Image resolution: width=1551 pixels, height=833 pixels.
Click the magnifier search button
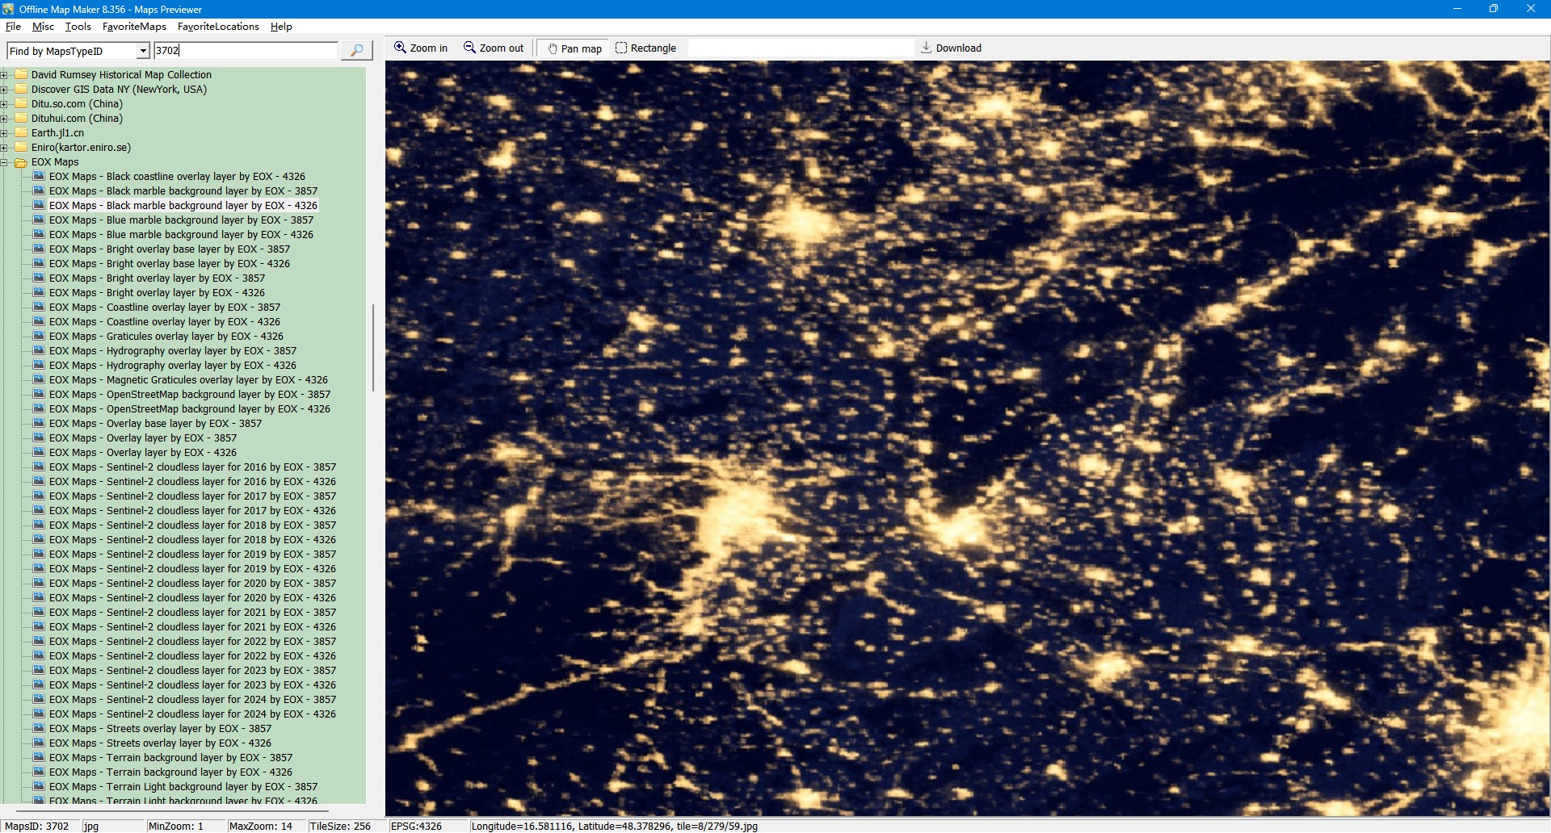(x=356, y=51)
